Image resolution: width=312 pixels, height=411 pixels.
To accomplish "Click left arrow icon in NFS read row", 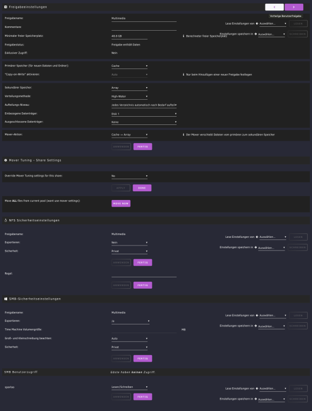I will coord(257,237).
